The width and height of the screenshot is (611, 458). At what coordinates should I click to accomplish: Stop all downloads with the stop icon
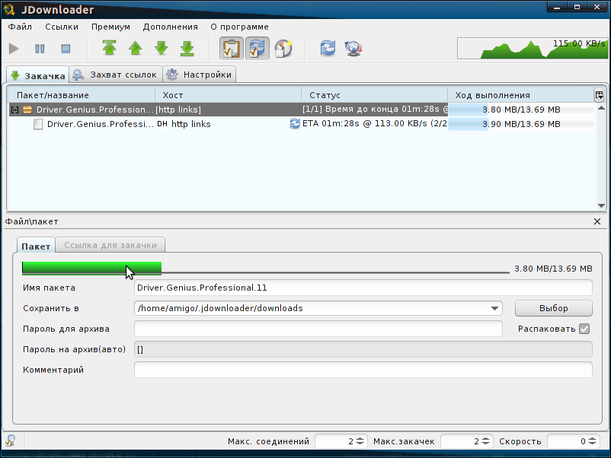click(x=66, y=49)
